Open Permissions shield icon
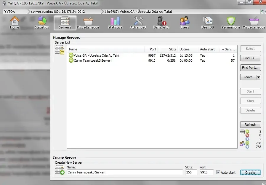 pos(231,23)
